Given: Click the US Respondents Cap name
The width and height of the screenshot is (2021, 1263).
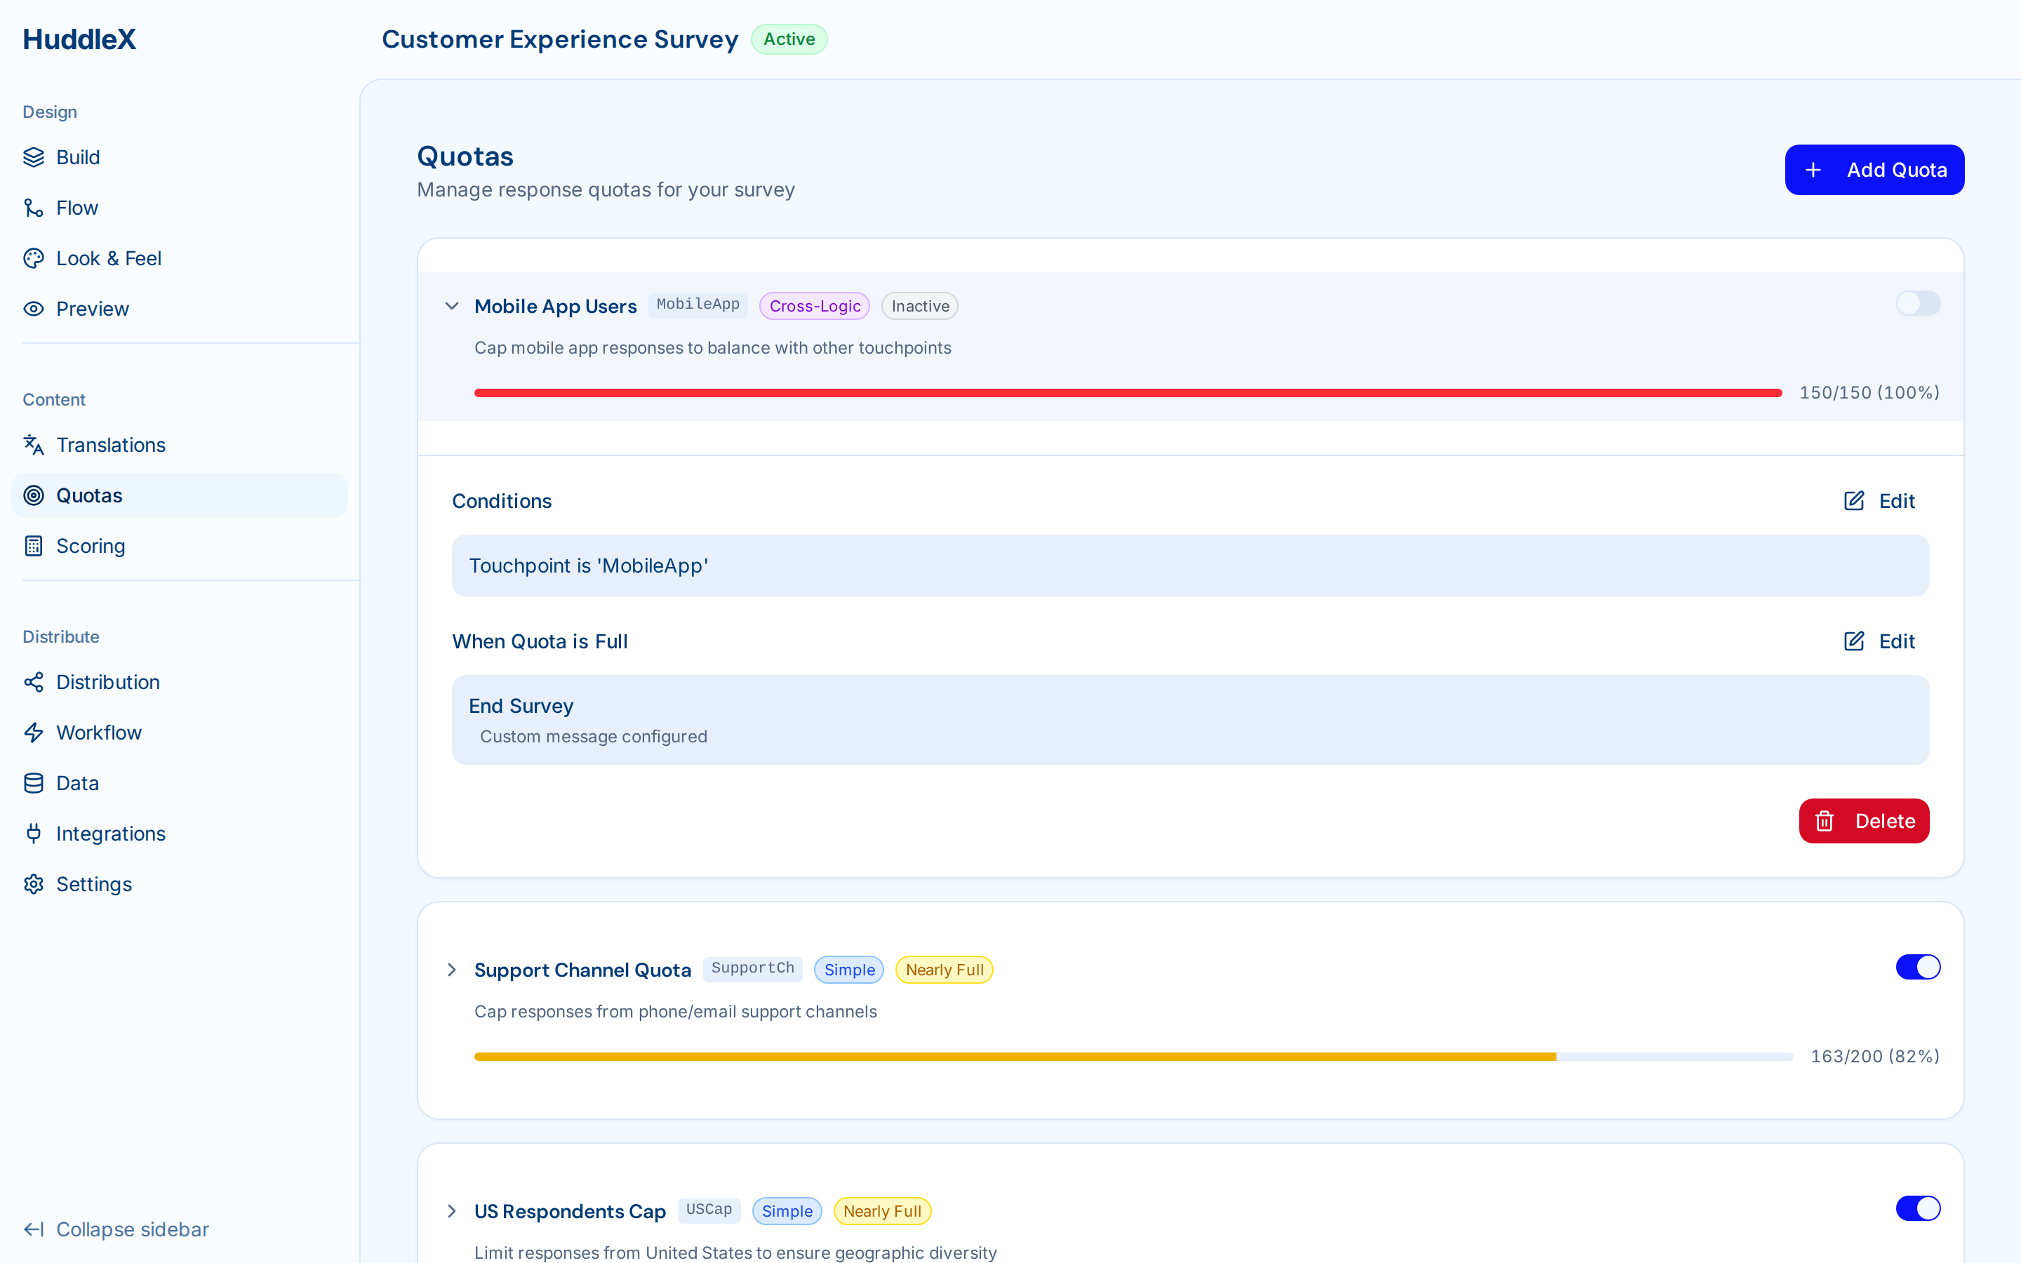Looking at the screenshot, I should tap(571, 1211).
